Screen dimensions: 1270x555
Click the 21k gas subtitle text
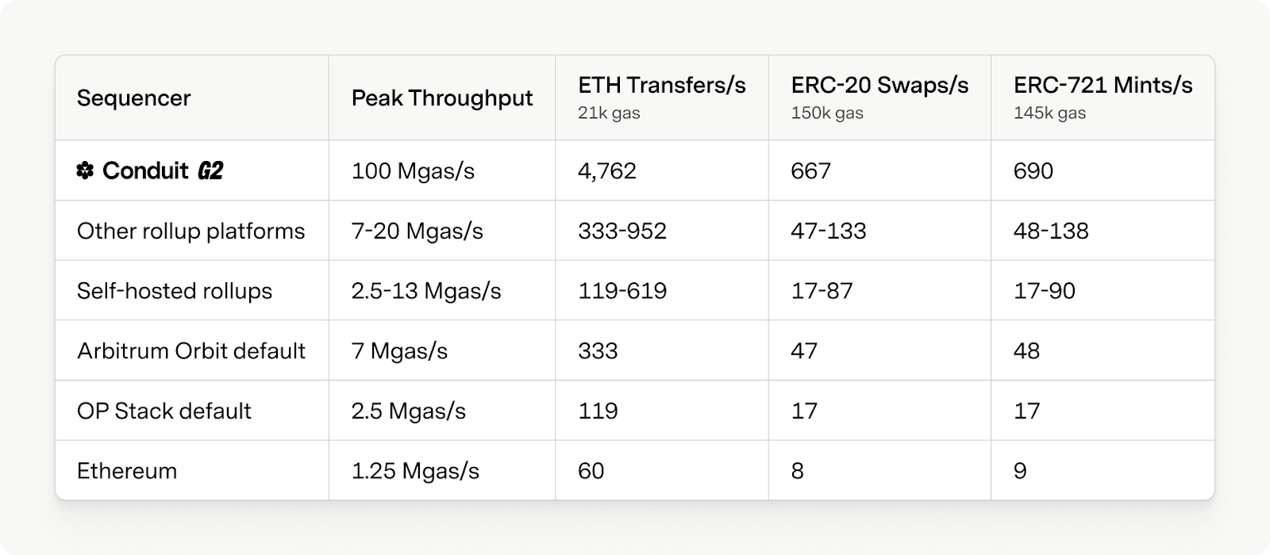(609, 113)
